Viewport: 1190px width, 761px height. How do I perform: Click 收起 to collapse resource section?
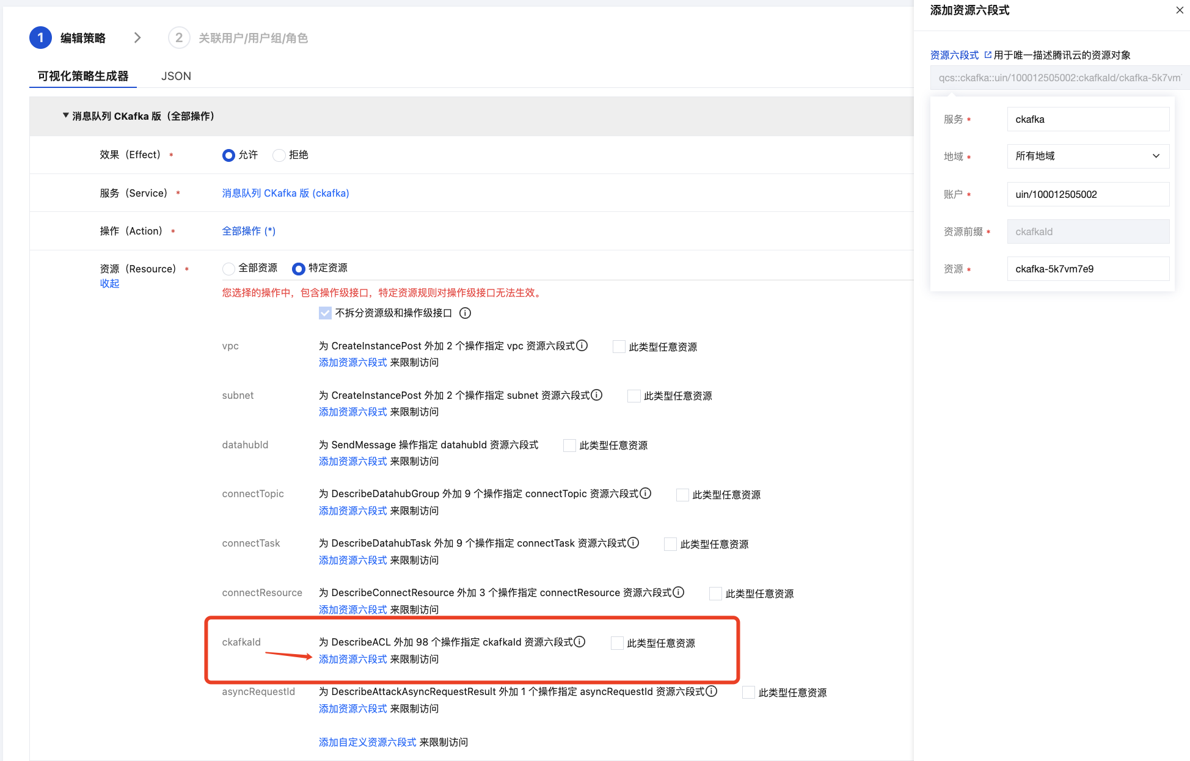pos(109,283)
